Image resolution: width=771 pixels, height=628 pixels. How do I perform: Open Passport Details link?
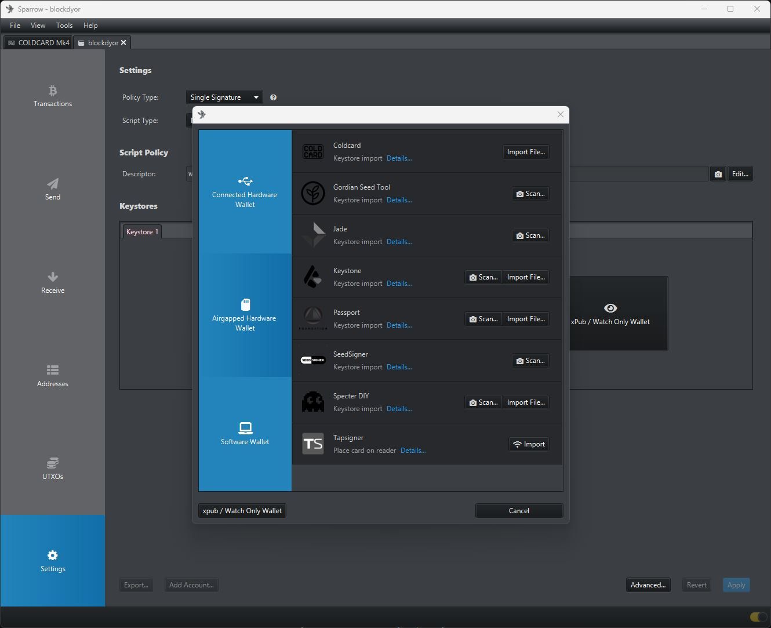point(399,325)
